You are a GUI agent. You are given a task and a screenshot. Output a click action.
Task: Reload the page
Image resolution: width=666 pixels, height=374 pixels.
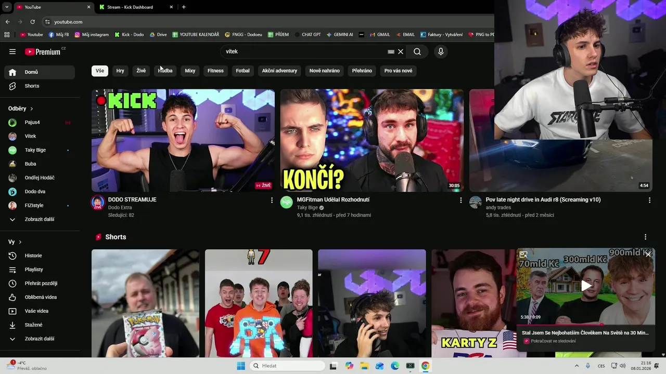(x=32, y=22)
